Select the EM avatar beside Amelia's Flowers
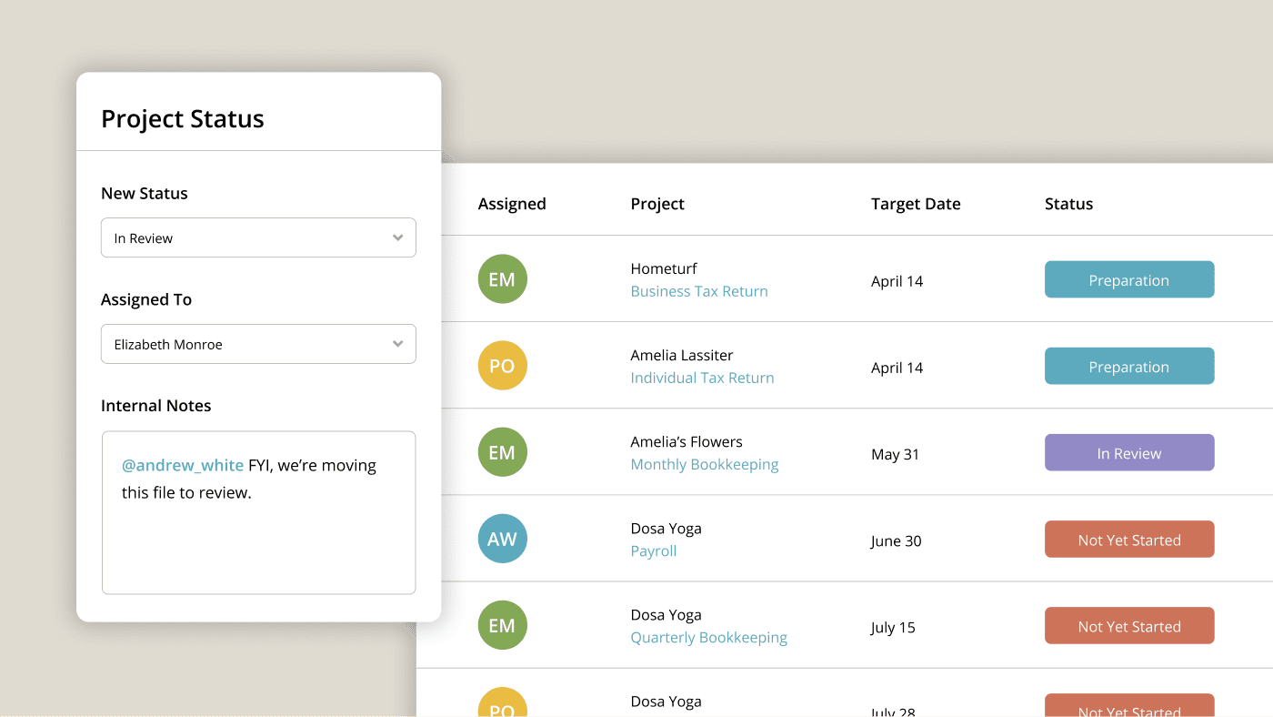The width and height of the screenshot is (1273, 717). pyautogui.click(x=502, y=452)
